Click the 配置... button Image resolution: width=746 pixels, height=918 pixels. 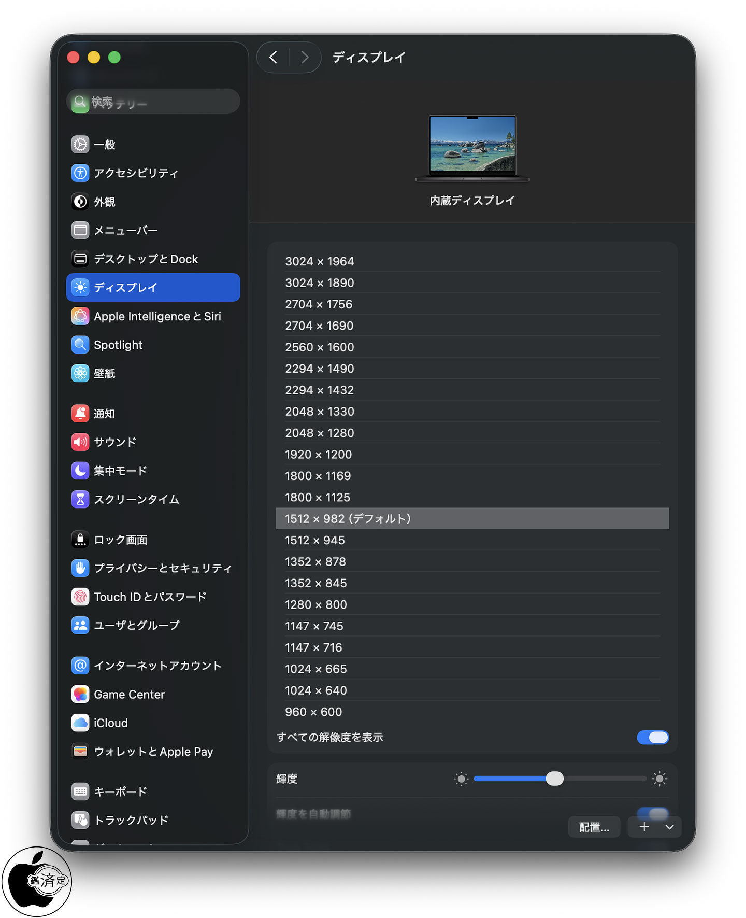tap(594, 827)
